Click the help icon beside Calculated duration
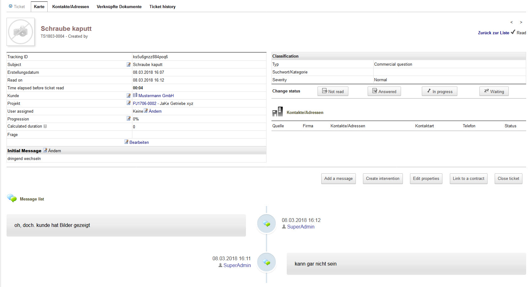The height and width of the screenshot is (287, 528). 45,126
